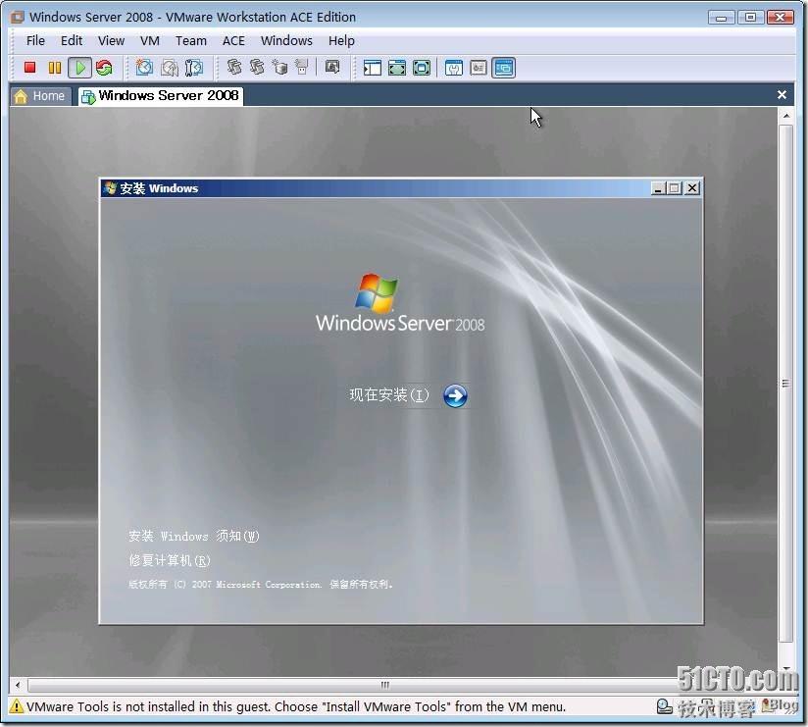Click the device icon in status bar

coord(664,705)
